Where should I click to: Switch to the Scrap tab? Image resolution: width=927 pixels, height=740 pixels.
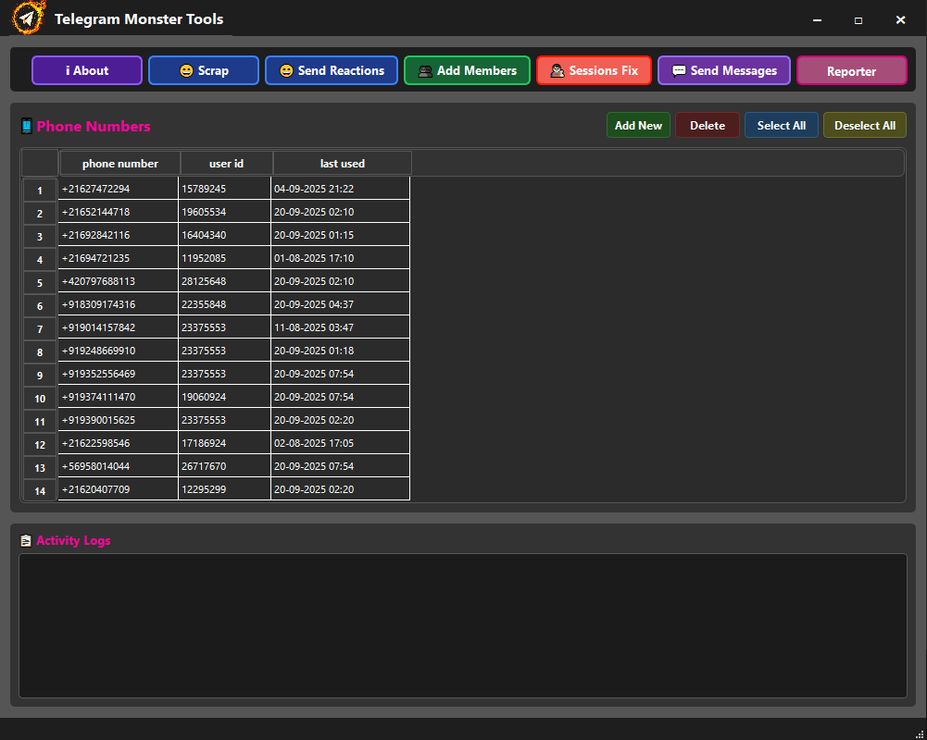pyautogui.click(x=204, y=70)
